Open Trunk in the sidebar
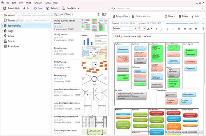206x136 pixels. (11, 41)
